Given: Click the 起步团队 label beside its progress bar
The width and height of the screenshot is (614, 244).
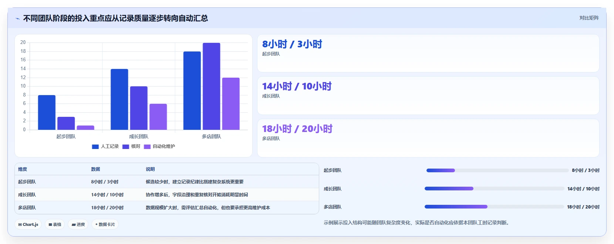Looking at the screenshot, I should (x=333, y=170).
